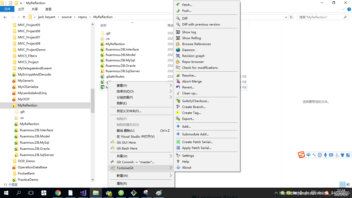Click the About info icon
The width and height of the screenshot is (352, 198).
[x=178, y=167]
